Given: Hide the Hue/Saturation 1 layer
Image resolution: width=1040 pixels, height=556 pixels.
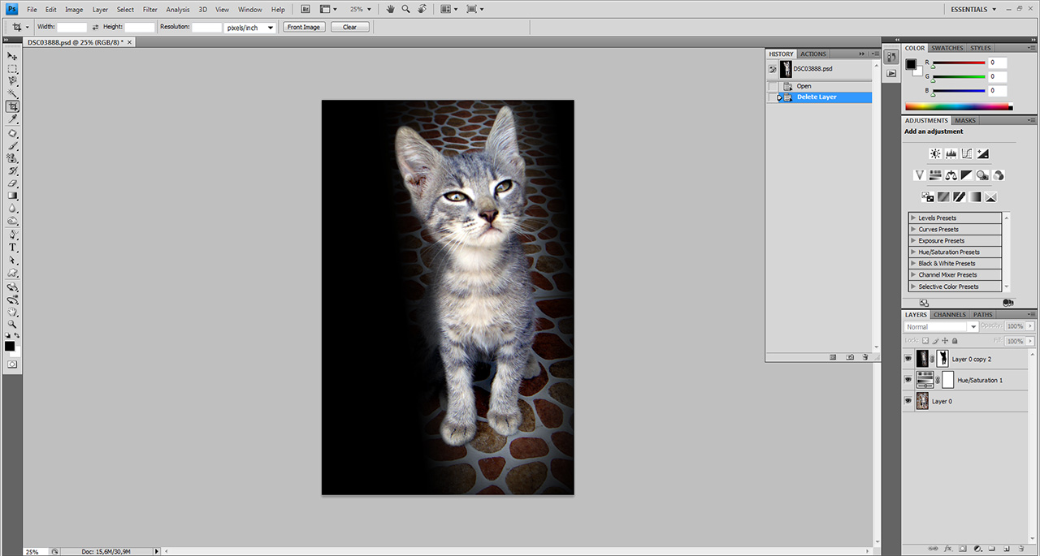Looking at the screenshot, I should 908,379.
